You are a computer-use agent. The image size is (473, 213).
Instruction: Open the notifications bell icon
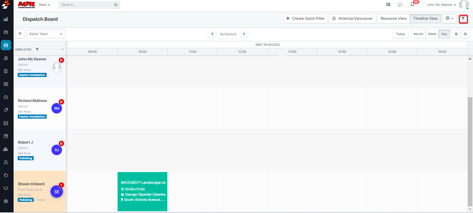pyautogui.click(x=412, y=5)
